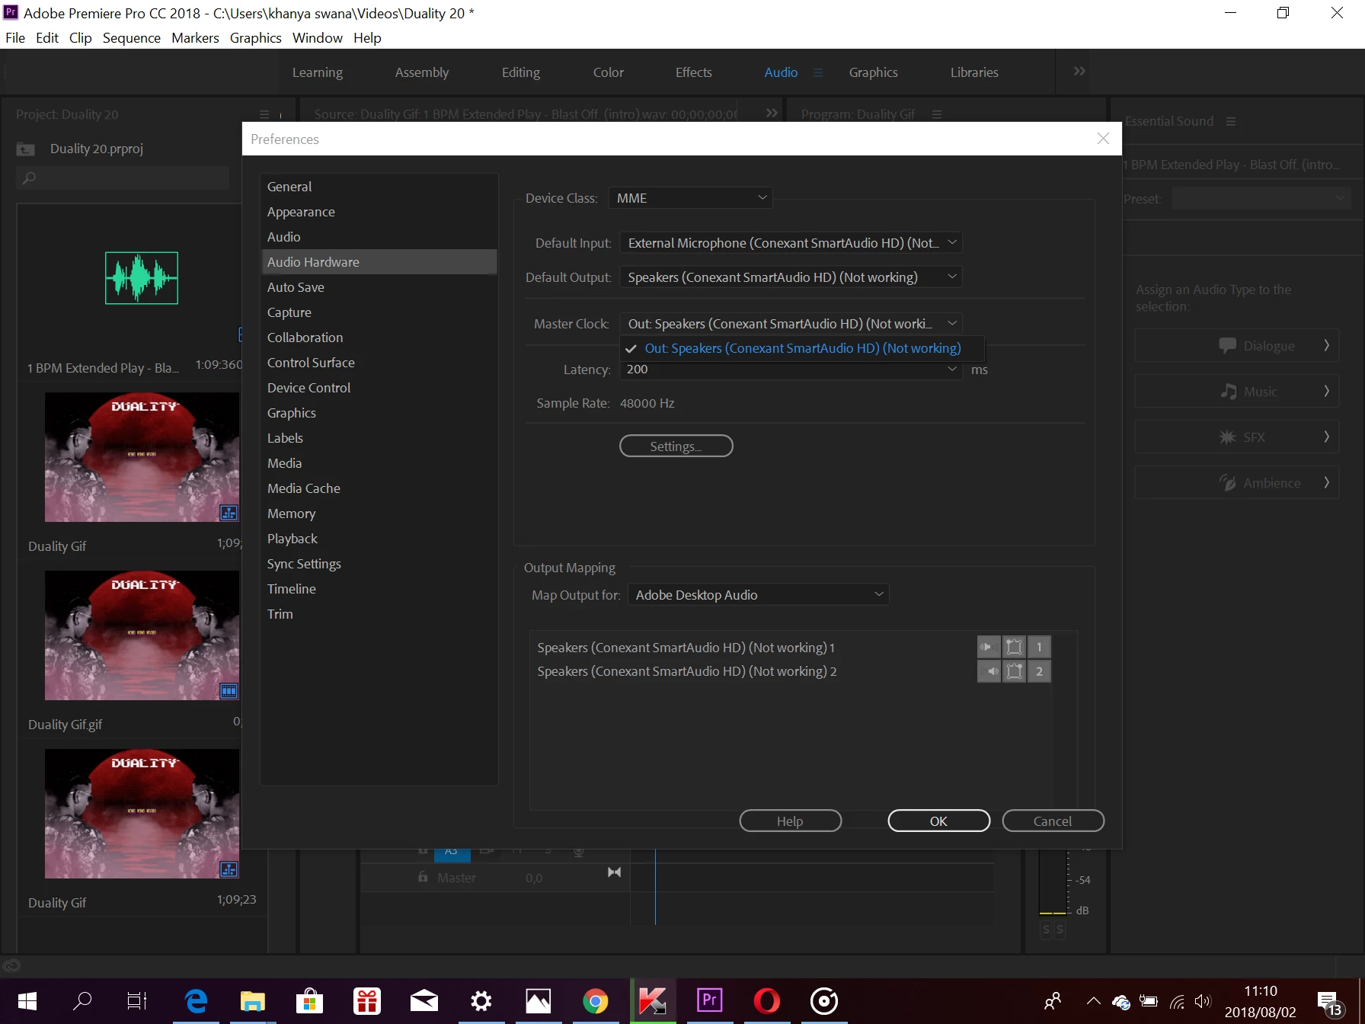
Task: Click the Settings... button
Action: click(x=676, y=446)
